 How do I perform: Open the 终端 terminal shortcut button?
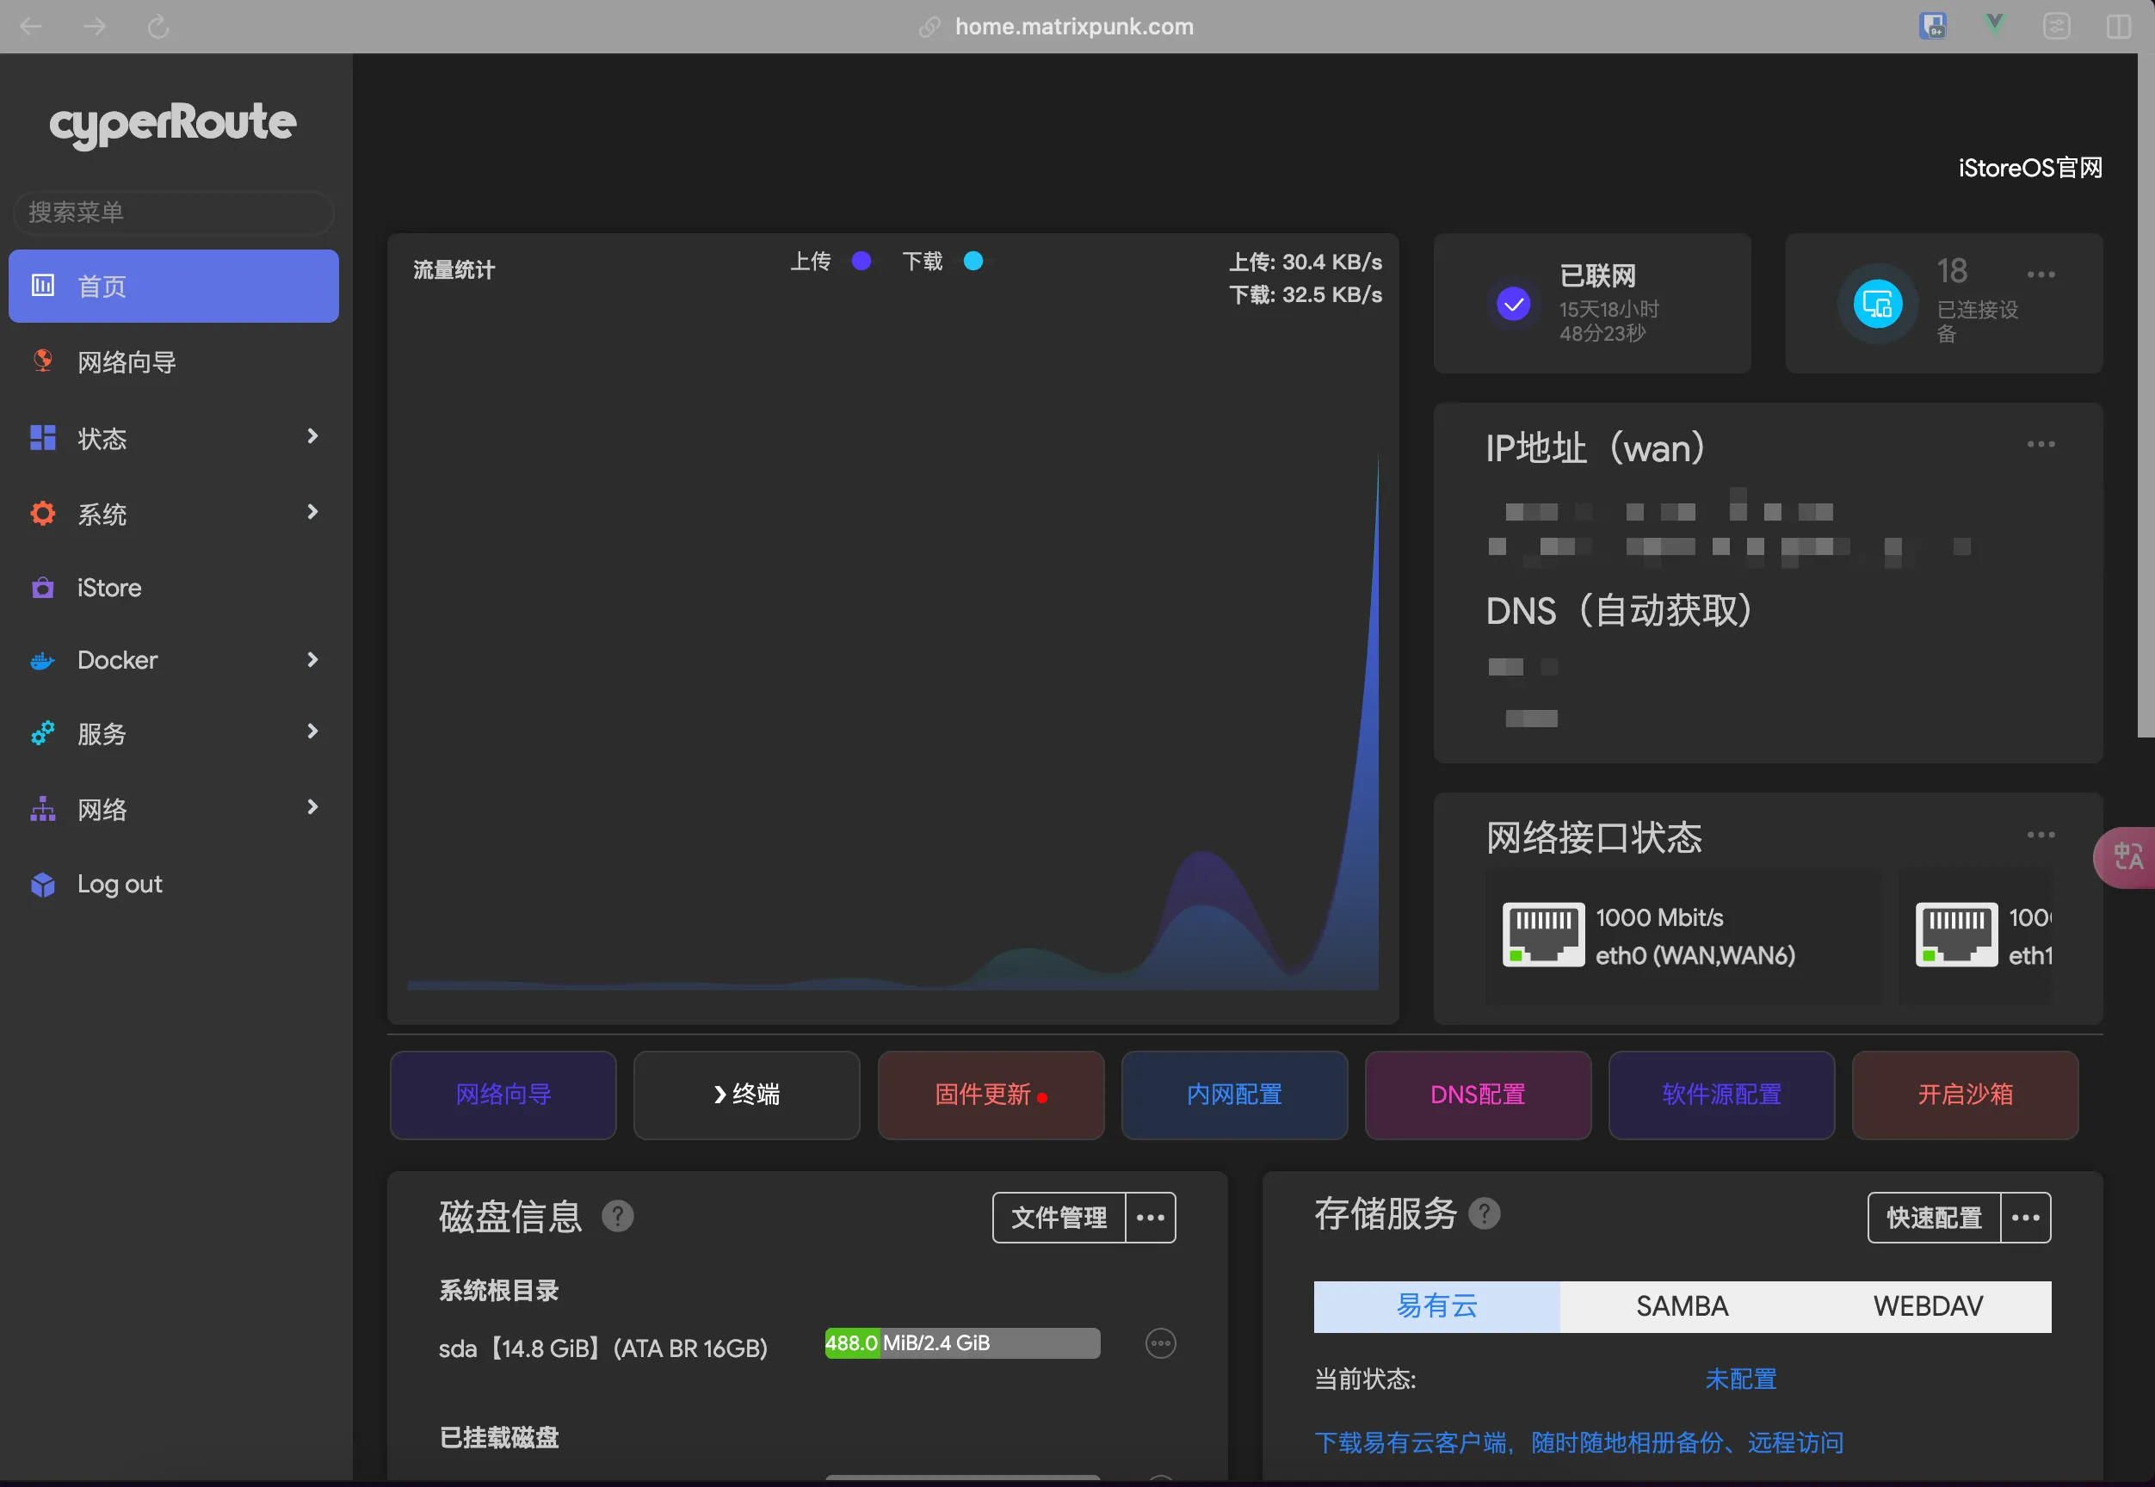click(746, 1095)
